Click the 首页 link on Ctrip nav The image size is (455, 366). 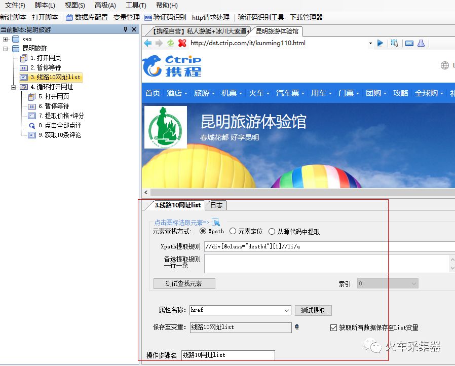coord(153,93)
